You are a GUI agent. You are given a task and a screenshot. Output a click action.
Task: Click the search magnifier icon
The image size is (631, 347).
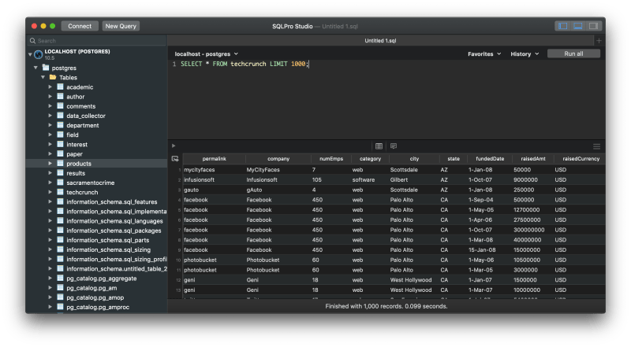(32, 41)
